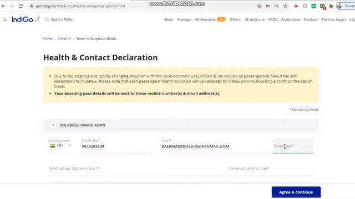Open the +91 country code dropdown
Screen dimensions: 355x199
coord(60,146)
